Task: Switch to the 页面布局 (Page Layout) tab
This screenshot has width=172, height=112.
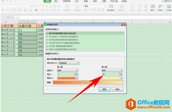Action: [x=67, y=1]
